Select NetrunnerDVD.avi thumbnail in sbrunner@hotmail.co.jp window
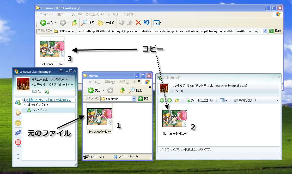This screenshot has width=292, height=174. coord(52,49)
